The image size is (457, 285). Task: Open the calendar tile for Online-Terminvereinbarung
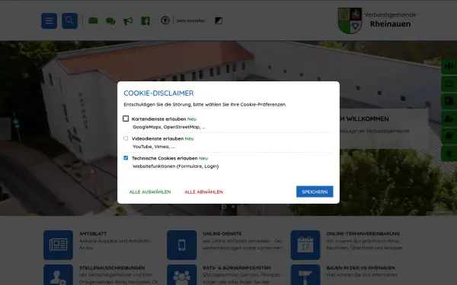point(305,245)
